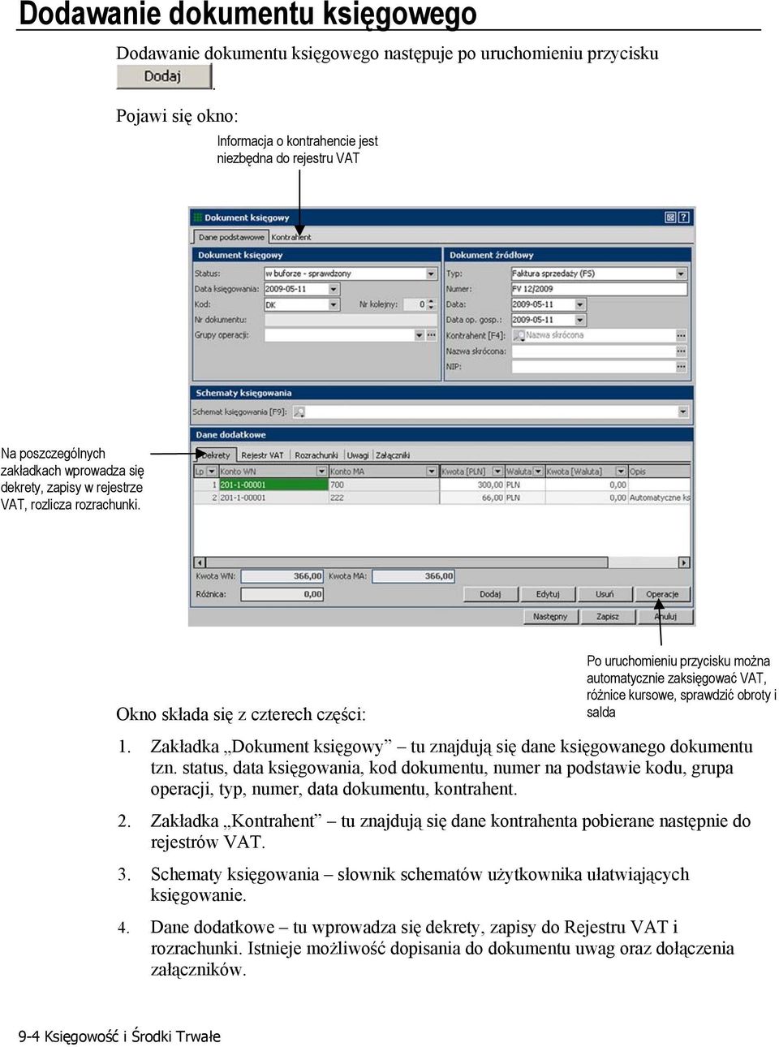
Task: Click the ellipsis button beside Grupy operacji
Action: [x=432, y=335]
